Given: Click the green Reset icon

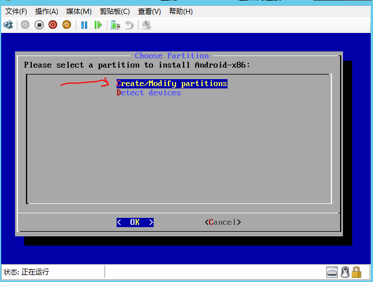Looking at the screenshot, I should (98, 25).
